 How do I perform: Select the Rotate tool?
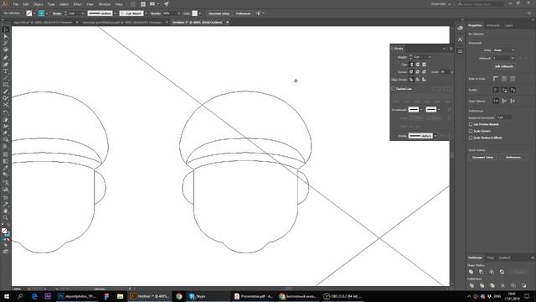(x=6, y=112)
